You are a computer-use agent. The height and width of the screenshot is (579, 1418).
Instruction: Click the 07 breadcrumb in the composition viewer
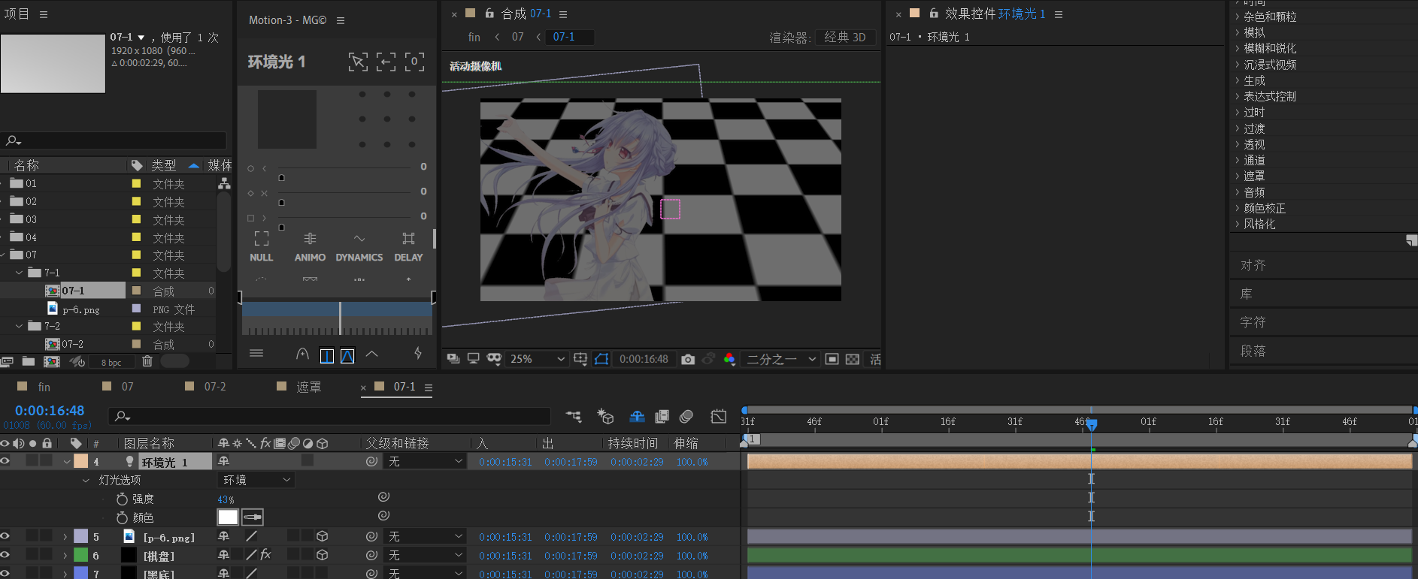[x=517, y=37]
